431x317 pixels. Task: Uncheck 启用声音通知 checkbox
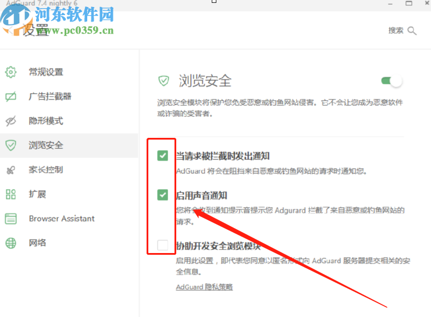(x=162, y=195)
